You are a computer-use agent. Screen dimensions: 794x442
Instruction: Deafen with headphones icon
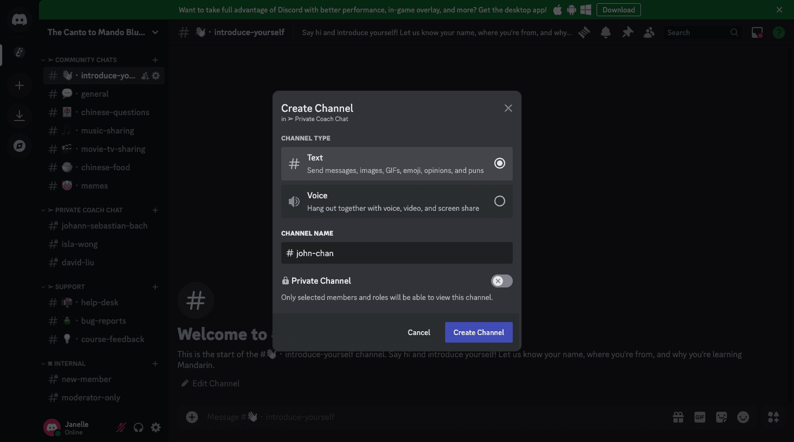138,427
